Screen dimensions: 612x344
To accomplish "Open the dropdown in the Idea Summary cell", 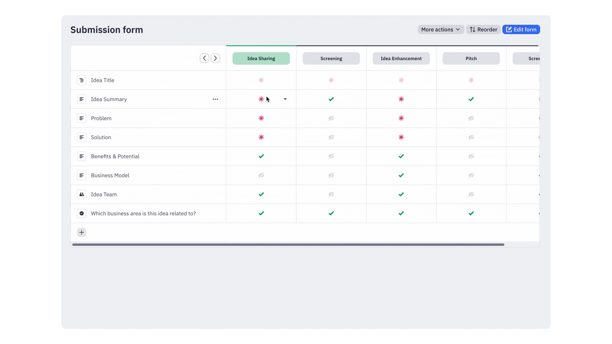I will pos(285,99).
